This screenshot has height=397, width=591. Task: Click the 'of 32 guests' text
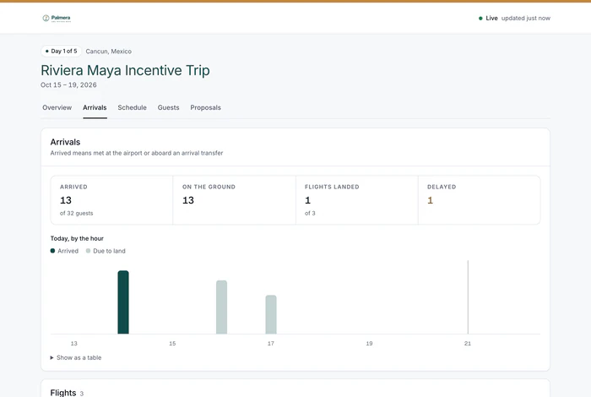coord(77,213)
